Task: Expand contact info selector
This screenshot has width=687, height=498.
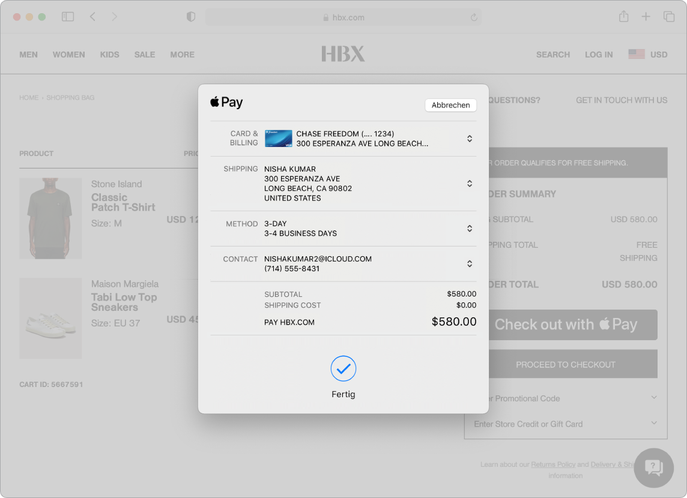Action: tap(469, 264)
